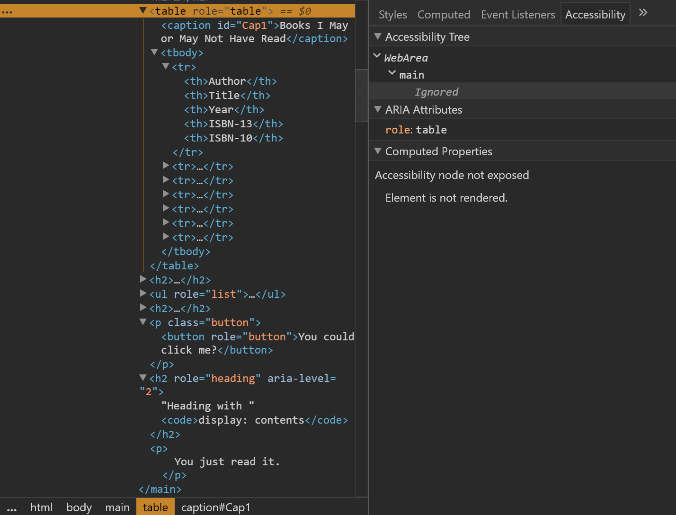Viewport: 676px width, 515px height.
Task: Select main in the breadcrumb bar
Action: click(x=117, y=507)
